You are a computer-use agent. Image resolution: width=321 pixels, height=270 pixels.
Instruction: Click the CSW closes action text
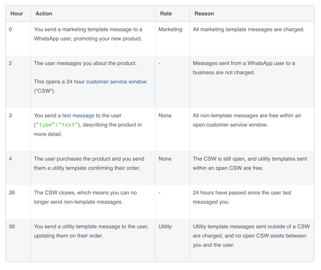pyautogui.click(x=86, y=197)
